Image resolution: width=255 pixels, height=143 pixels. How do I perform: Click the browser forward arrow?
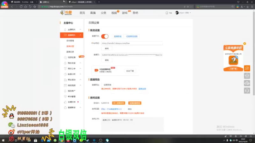[17, 7]
